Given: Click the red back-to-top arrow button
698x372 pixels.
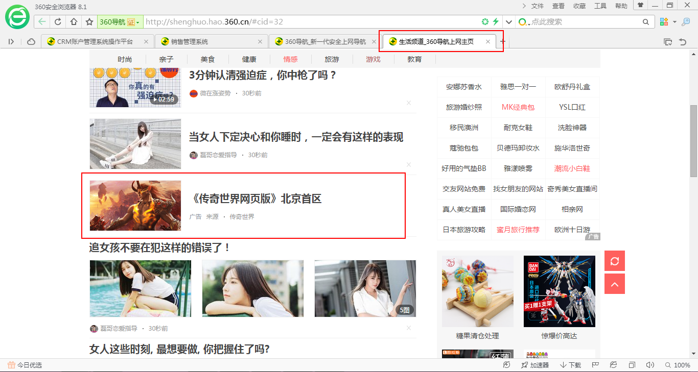Looking at the screenshot, I should (x=614, y=284).
